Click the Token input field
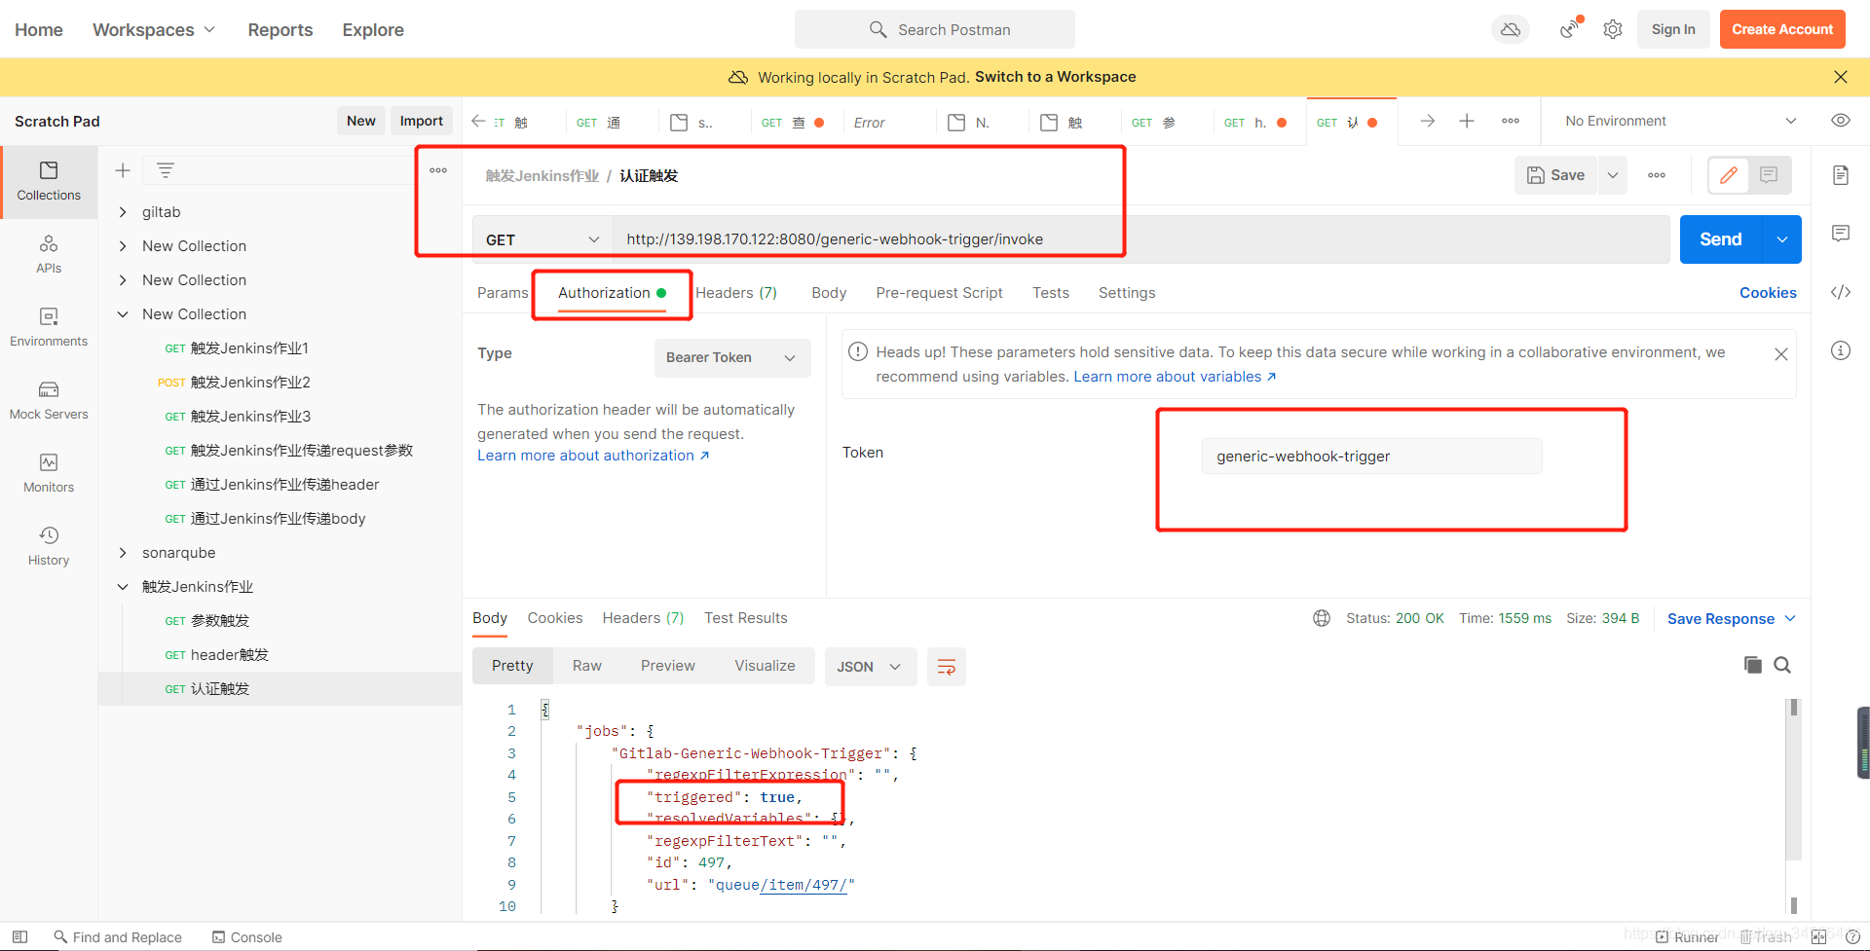This screenshot has width=1870, height=951. [x=1371, y=457]
